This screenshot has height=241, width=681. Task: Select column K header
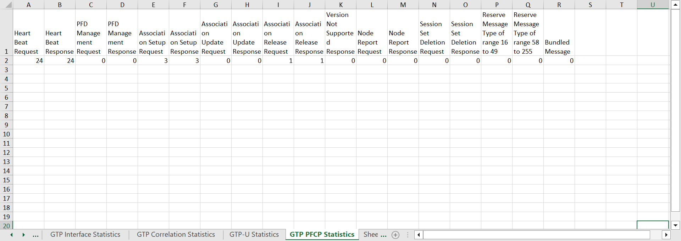[340, 5]
